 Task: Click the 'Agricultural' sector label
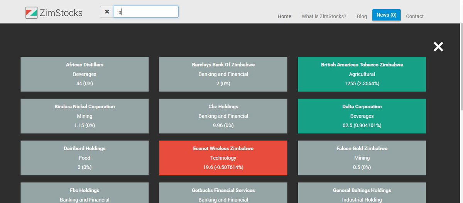click(362, 74)
